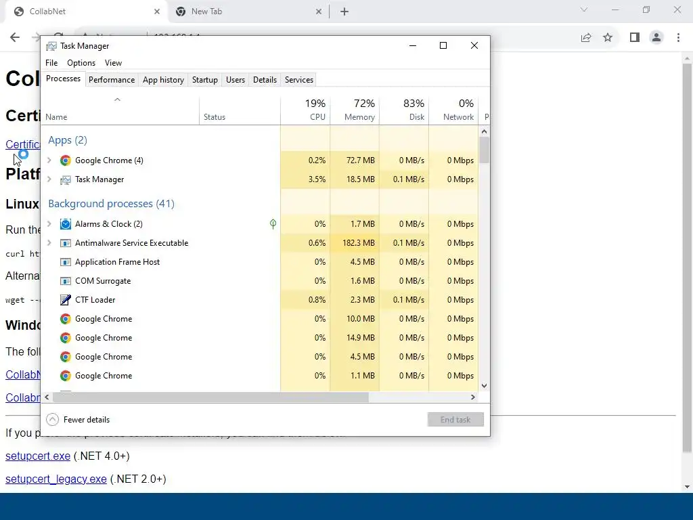Click the Chrome back arrow
The width and height of the screenshot is (693, 520).
tap(15, 37)
